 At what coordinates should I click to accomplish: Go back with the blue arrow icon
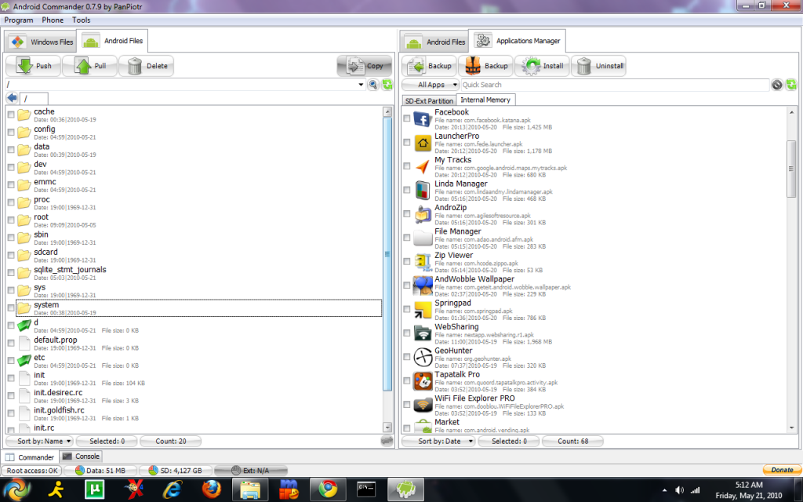(12, 98)
